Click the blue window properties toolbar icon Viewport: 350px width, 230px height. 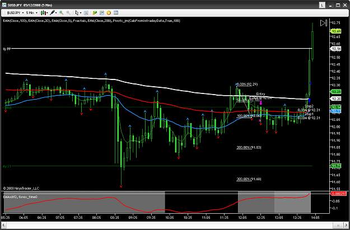pos(116,13)
